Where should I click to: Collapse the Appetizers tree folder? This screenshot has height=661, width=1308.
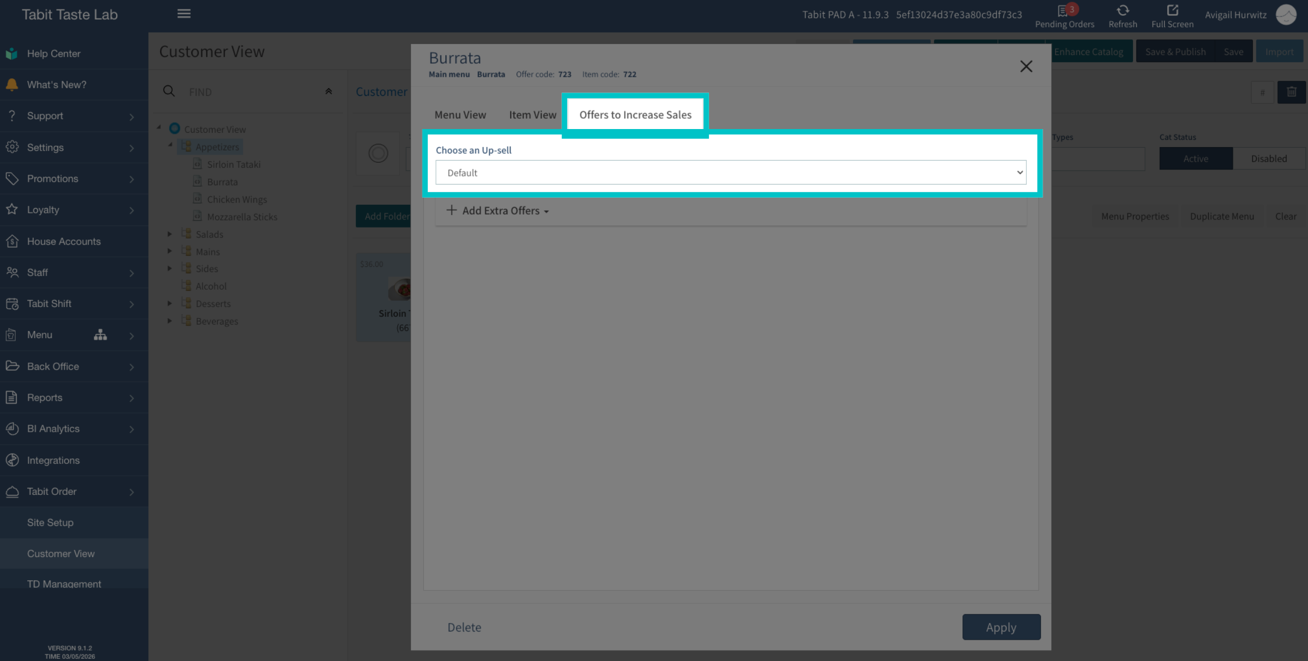[x=170, y=145]
